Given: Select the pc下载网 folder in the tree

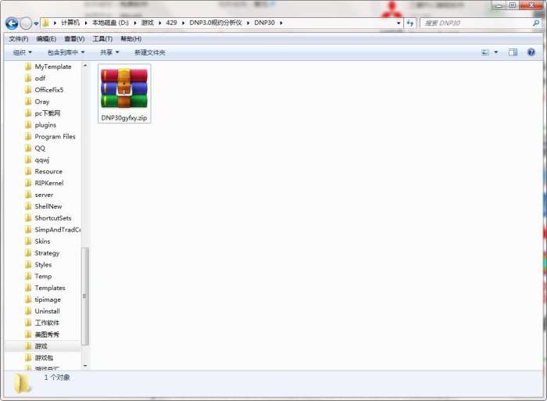Looking at the screenshot, I should point(43,113).
